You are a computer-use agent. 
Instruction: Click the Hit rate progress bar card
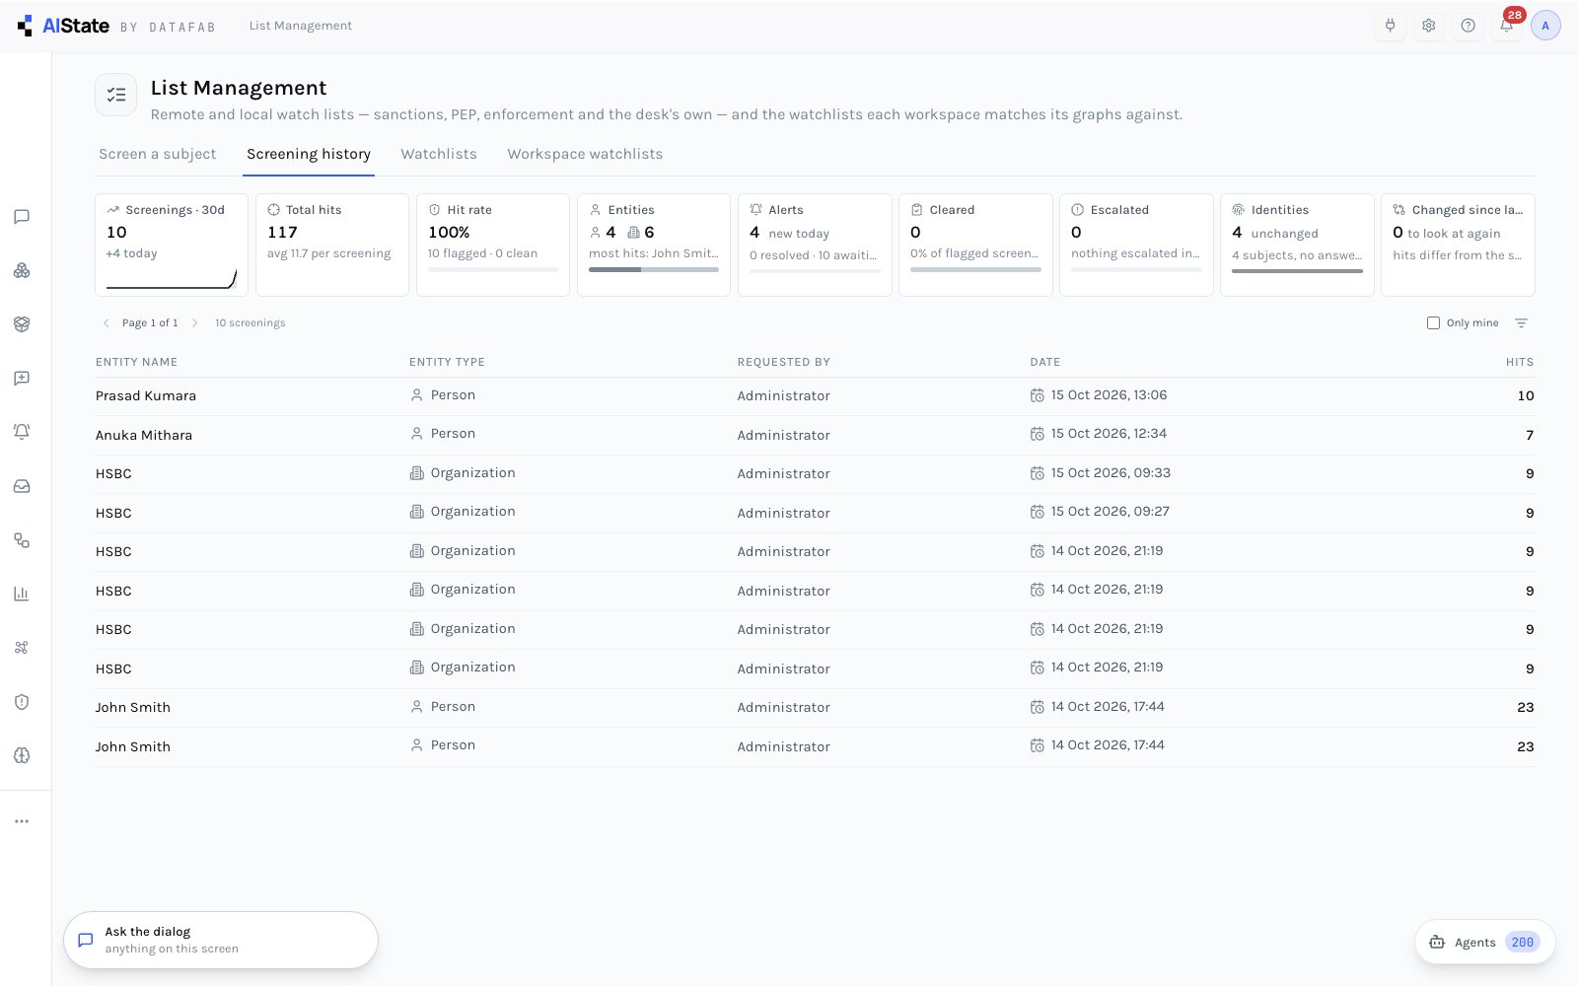coord(493,245)
